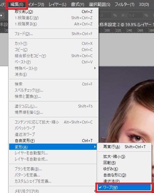
Task: Choose 自由変形(F) free transform
Action: [53, 141]
